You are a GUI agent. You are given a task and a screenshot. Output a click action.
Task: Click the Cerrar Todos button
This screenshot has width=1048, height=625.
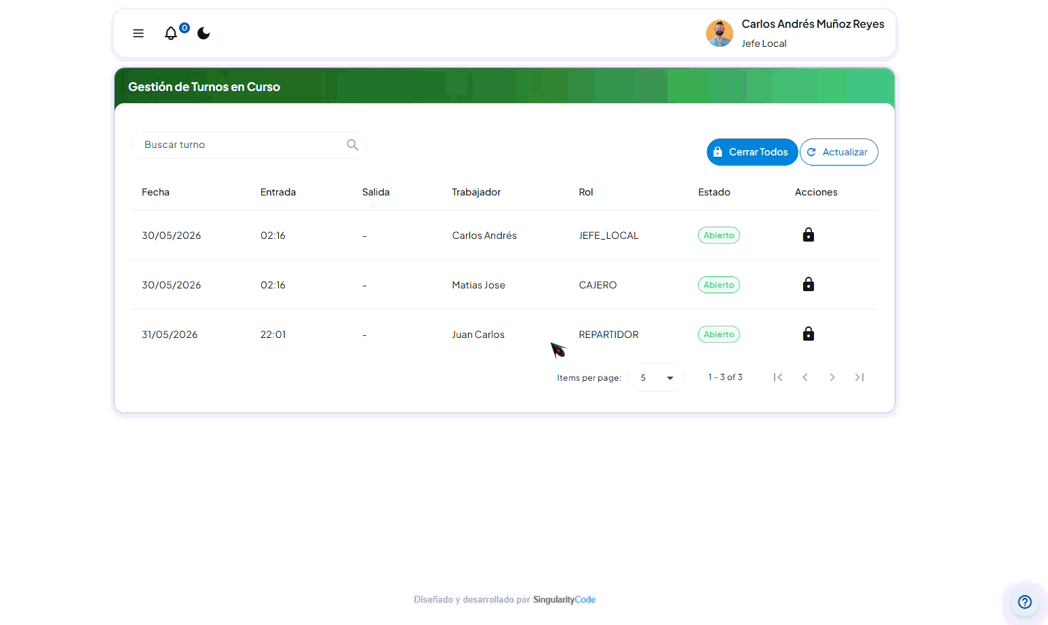(x=752, y=152)
